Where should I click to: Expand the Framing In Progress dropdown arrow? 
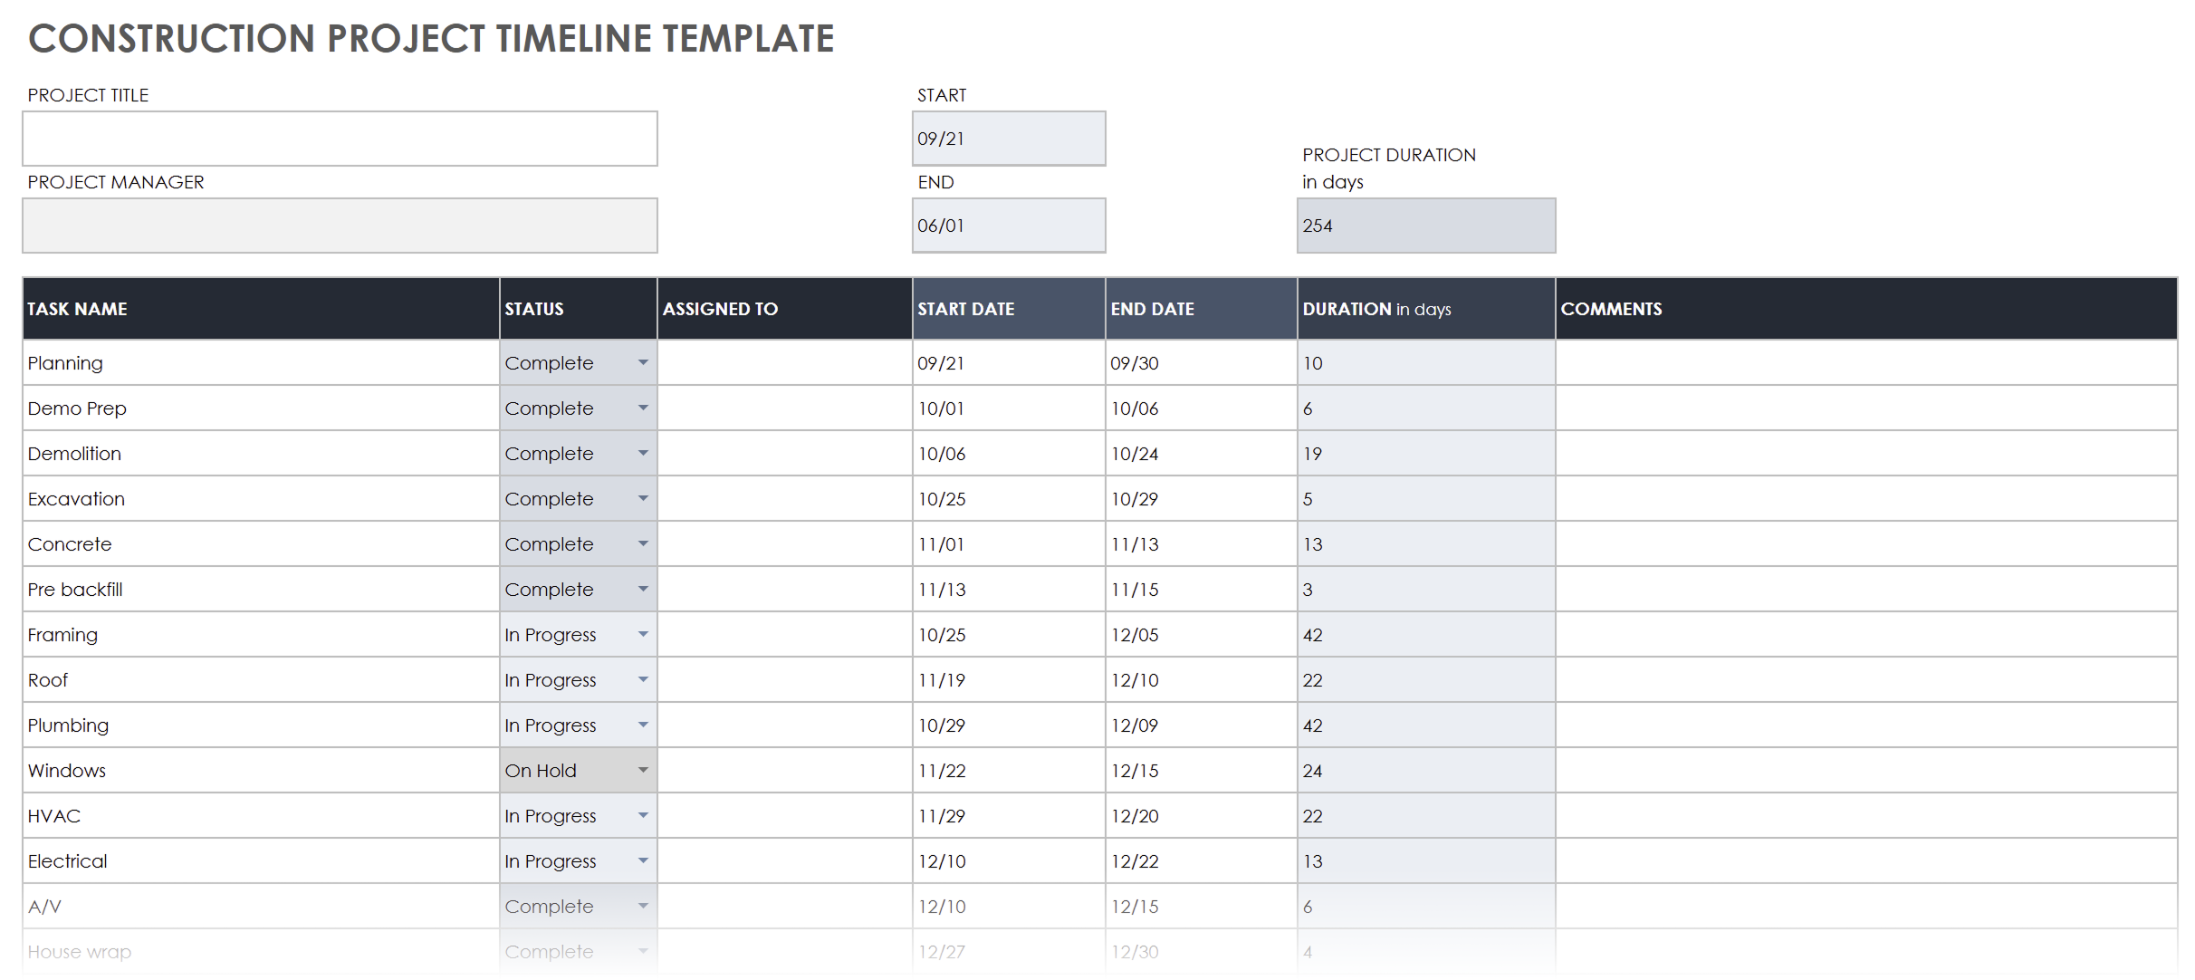643,634
